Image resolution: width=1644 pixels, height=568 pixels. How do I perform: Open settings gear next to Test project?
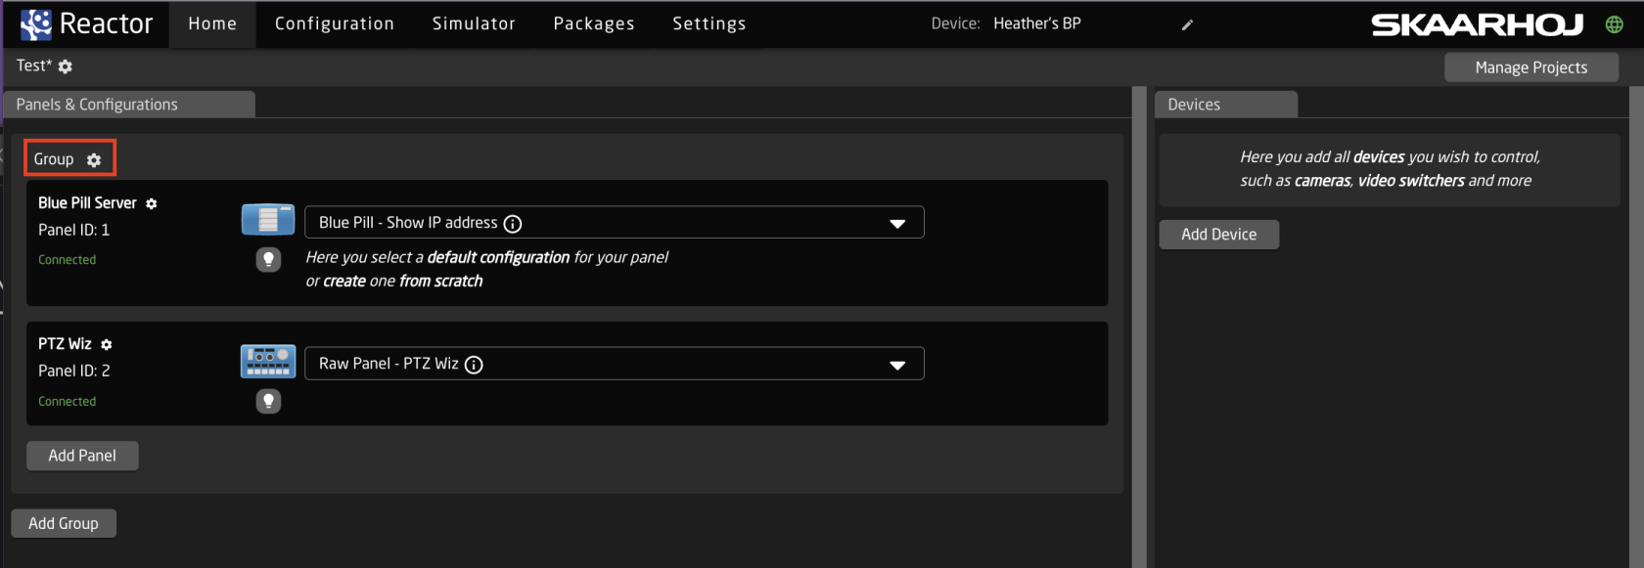click(x=66, y=66)
